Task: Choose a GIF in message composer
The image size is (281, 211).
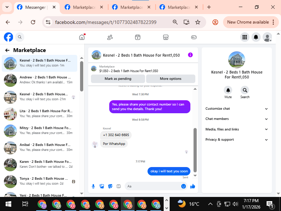Action: coord(119,186)
